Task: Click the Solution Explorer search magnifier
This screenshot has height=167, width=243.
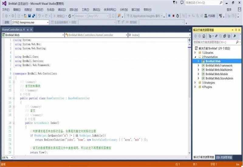Action: (237, 42)
